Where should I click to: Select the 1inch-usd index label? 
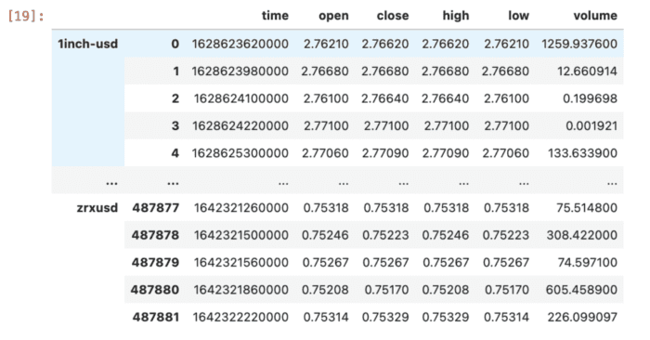click(88, 44)
